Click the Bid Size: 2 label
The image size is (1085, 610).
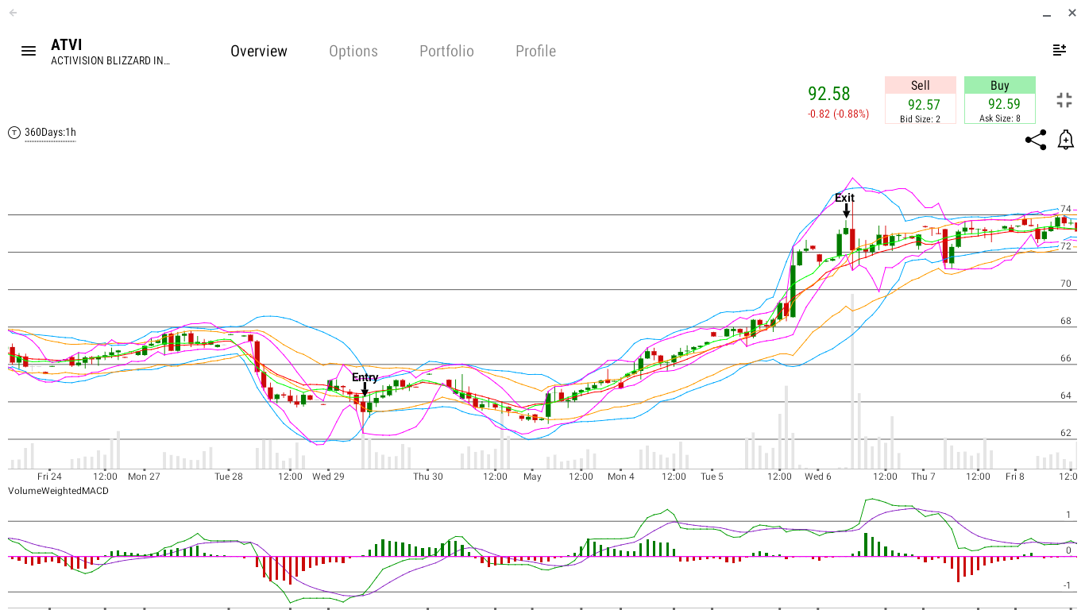(920, 118)
